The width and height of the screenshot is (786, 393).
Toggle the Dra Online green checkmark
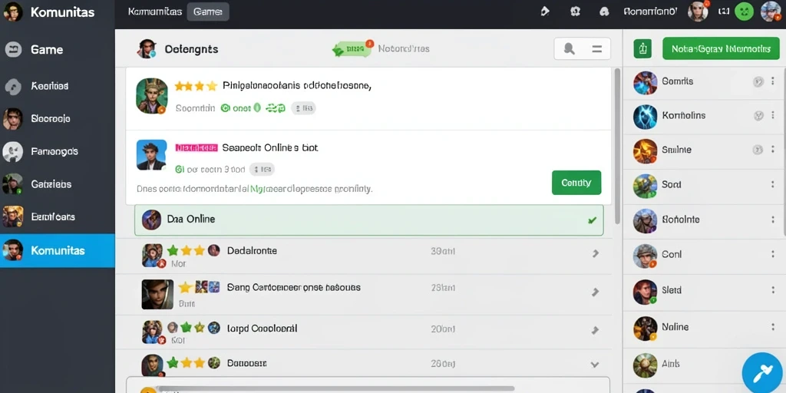coord(592,220)
